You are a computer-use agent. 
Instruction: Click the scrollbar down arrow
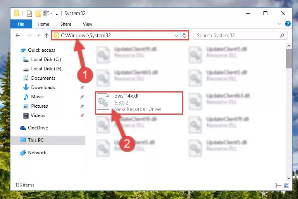click(289, 178)
